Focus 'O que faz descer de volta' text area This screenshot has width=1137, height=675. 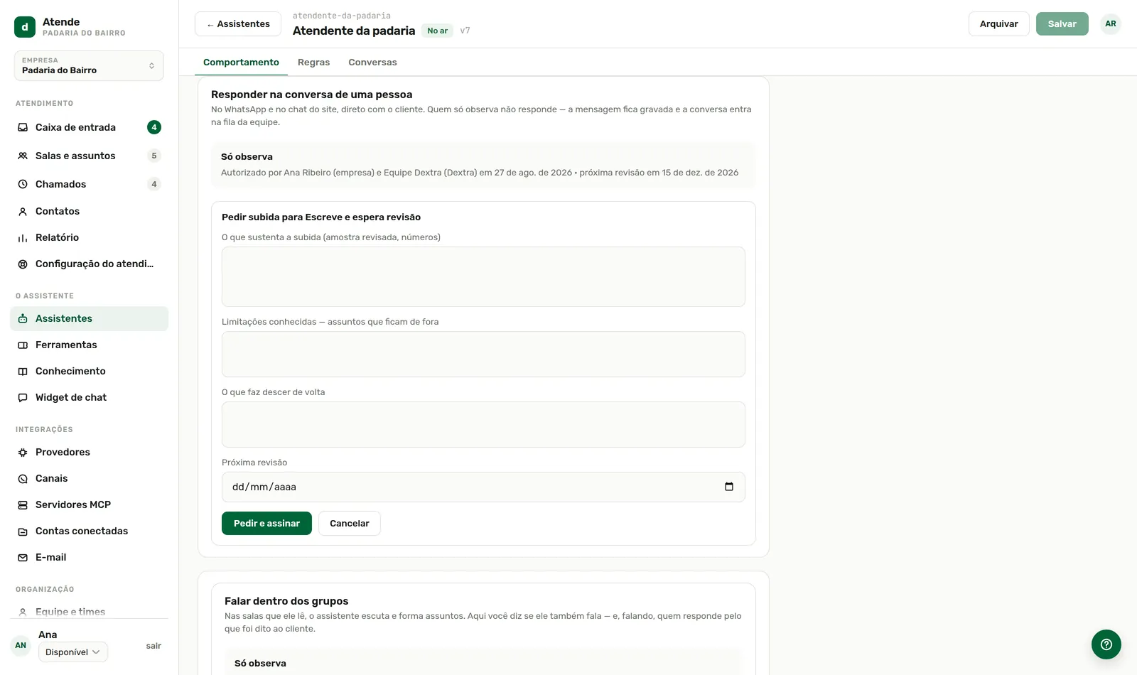tap(483, 424)
